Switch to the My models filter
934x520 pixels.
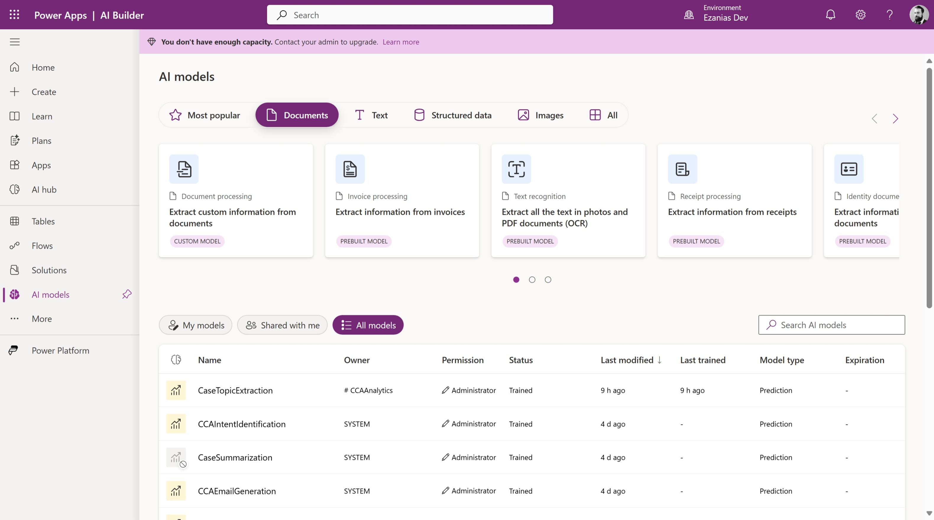point(195,325)
